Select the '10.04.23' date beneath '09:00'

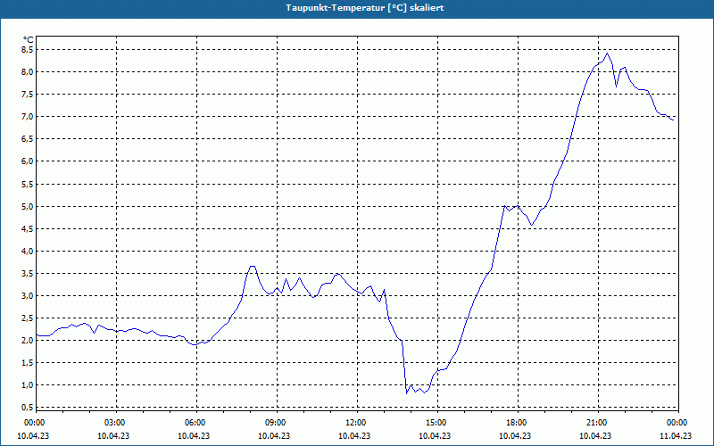coord(274,436)
